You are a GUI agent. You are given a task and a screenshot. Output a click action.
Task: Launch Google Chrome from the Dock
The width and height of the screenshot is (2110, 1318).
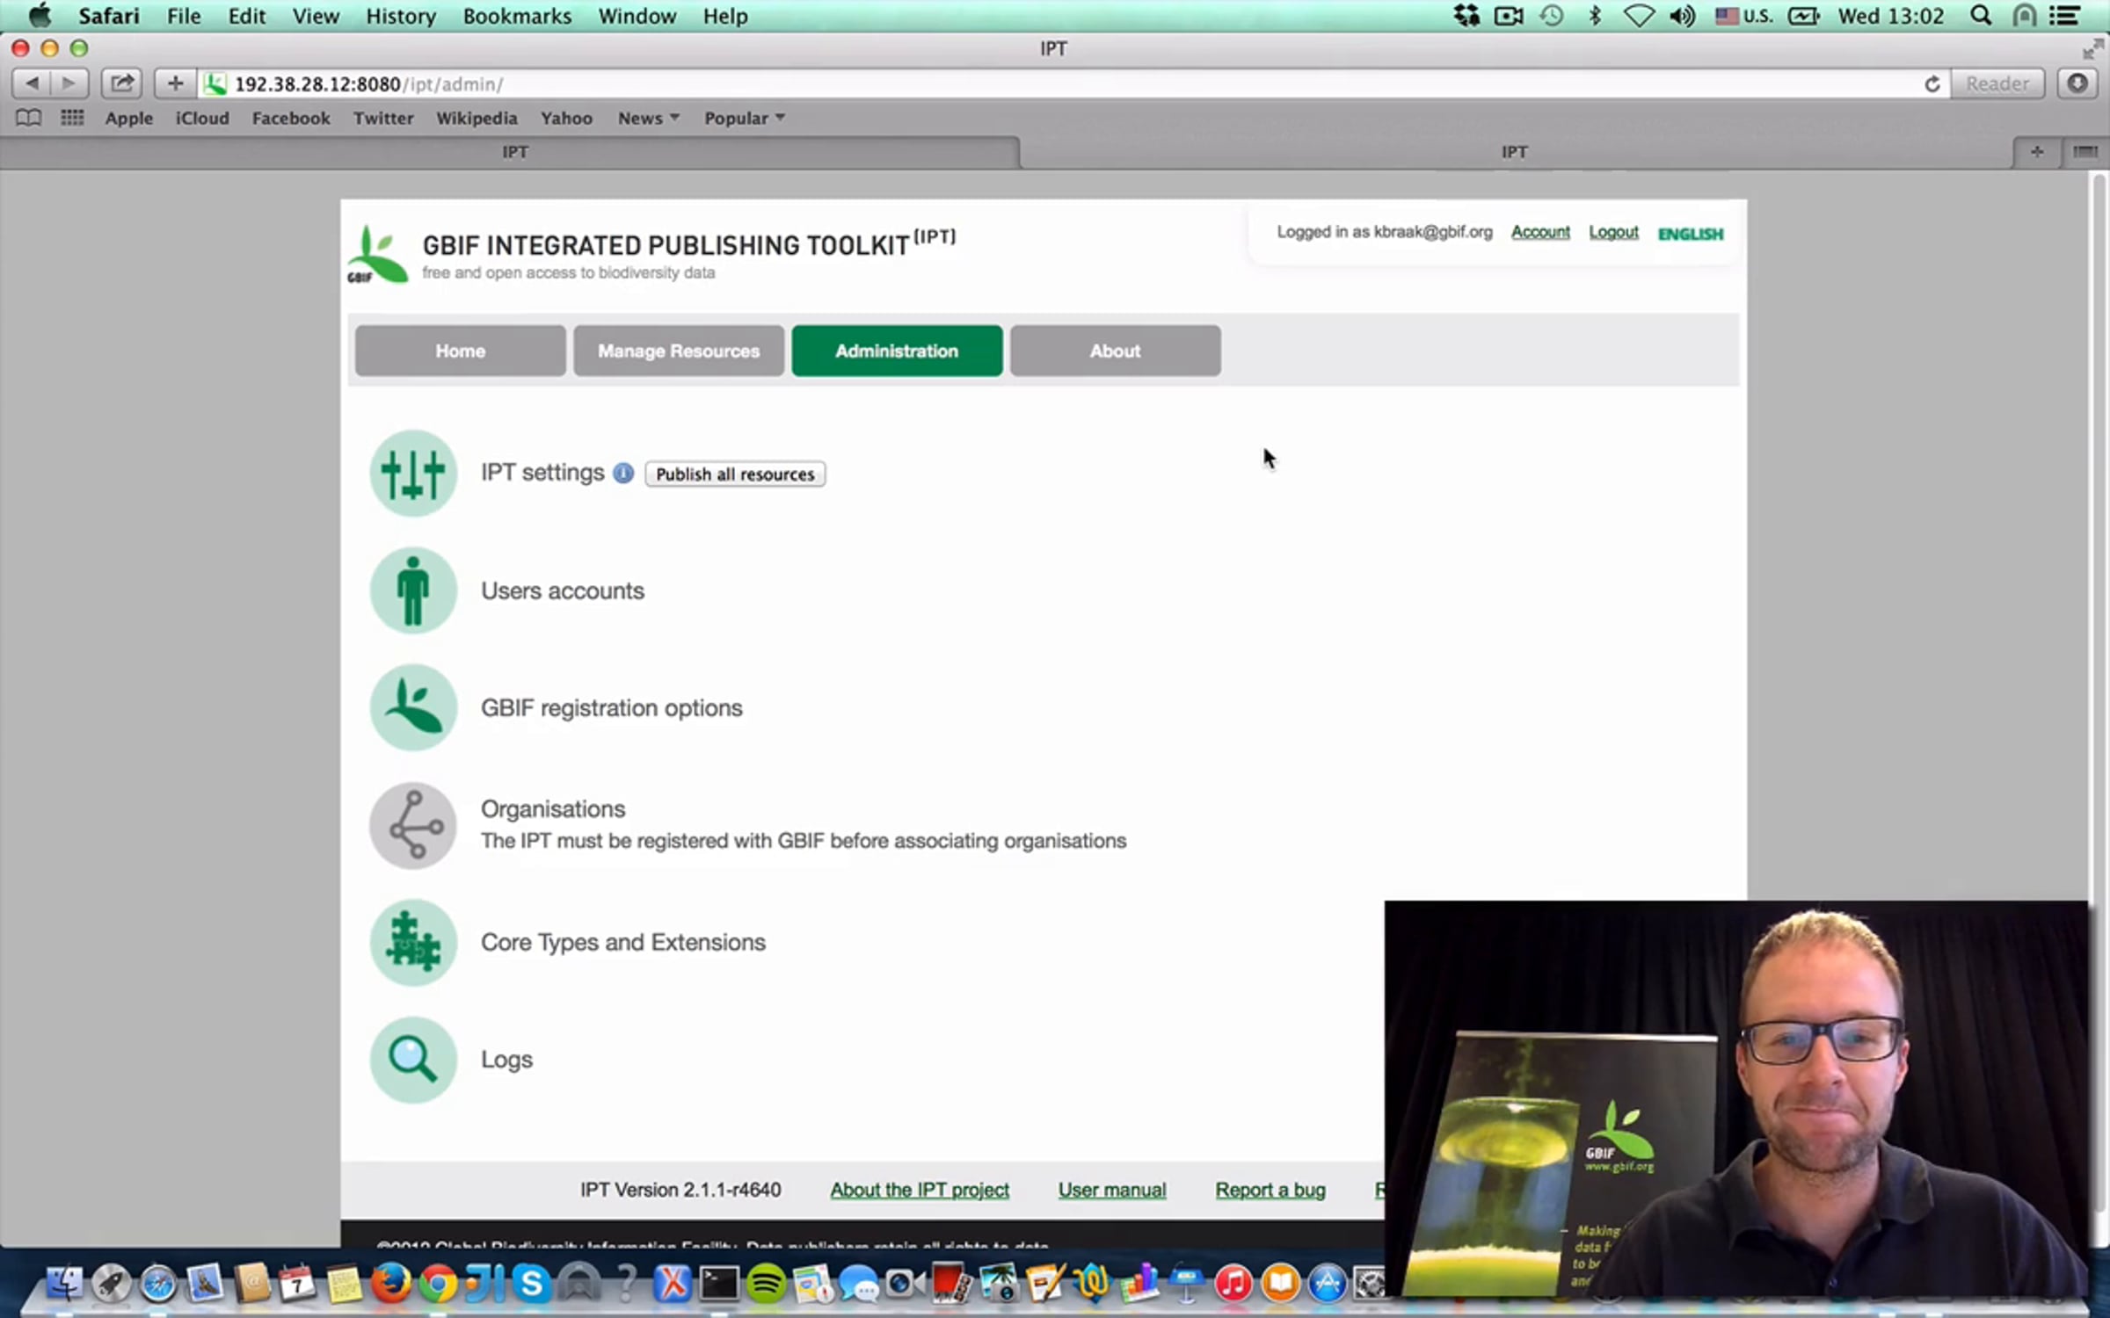[438, 1284]
